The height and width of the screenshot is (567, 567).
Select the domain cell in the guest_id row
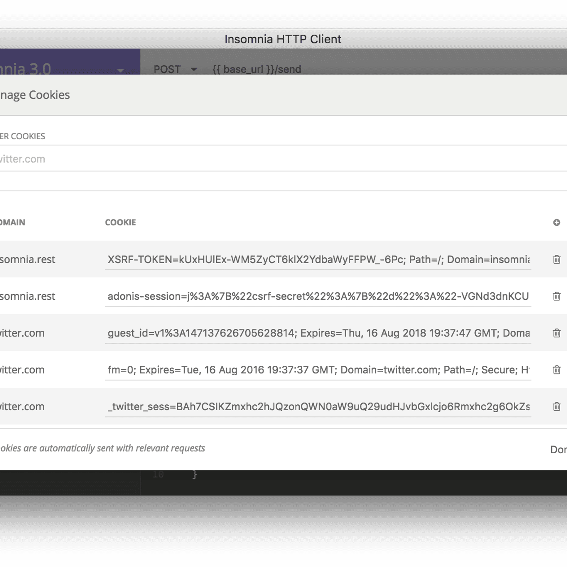[23, 333]
